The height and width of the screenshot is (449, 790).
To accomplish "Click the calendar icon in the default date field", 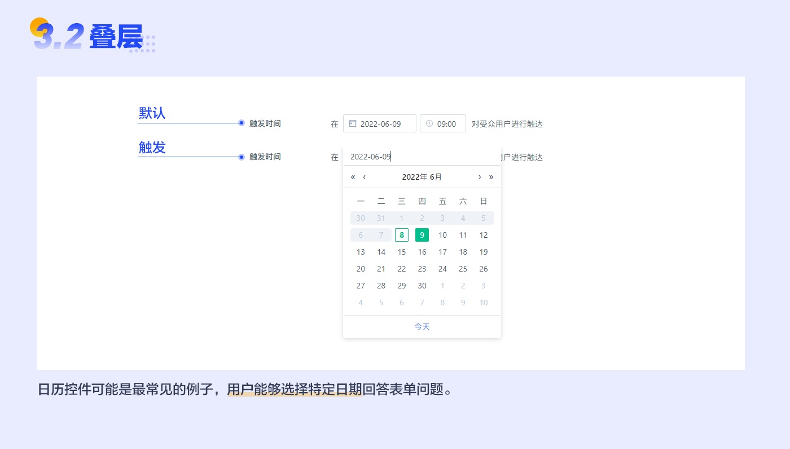I will click(x=353, y=123).
